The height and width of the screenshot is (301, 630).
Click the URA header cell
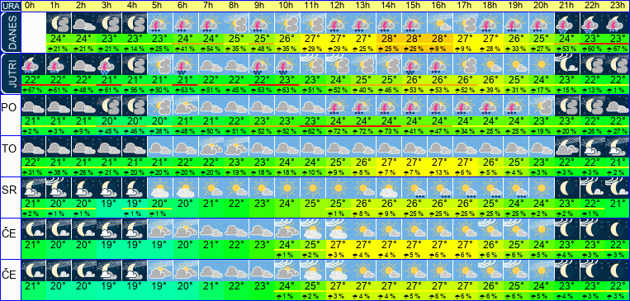click(11, 6)
